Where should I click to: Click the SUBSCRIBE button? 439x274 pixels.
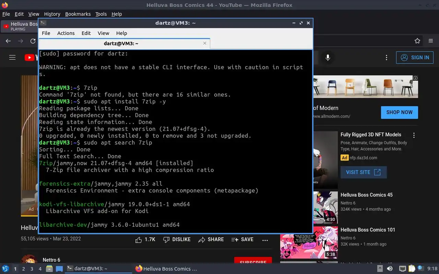pos(253,261)
